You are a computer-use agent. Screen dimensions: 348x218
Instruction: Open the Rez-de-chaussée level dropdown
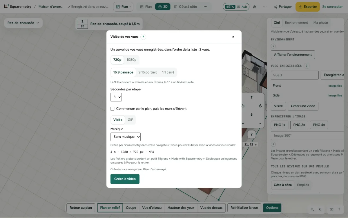click(23, 23)
